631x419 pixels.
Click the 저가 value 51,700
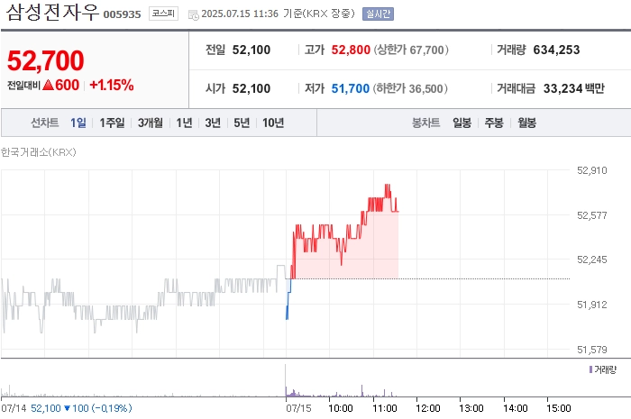coord(351,88)
